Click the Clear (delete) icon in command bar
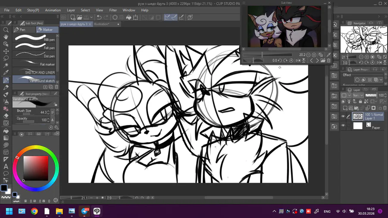388x218 pixels. click(115, 17)
